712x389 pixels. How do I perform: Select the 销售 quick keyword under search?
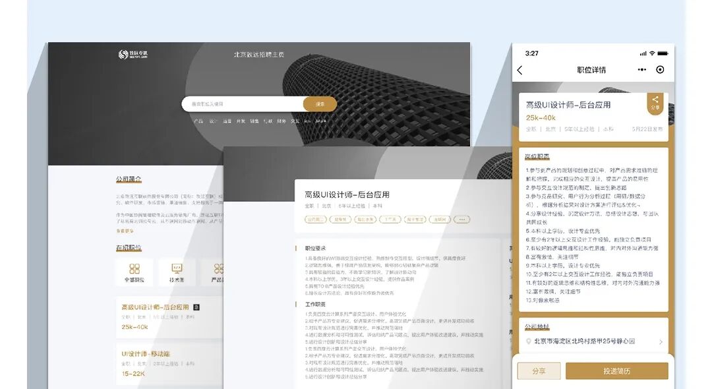[x=254, y=121]
